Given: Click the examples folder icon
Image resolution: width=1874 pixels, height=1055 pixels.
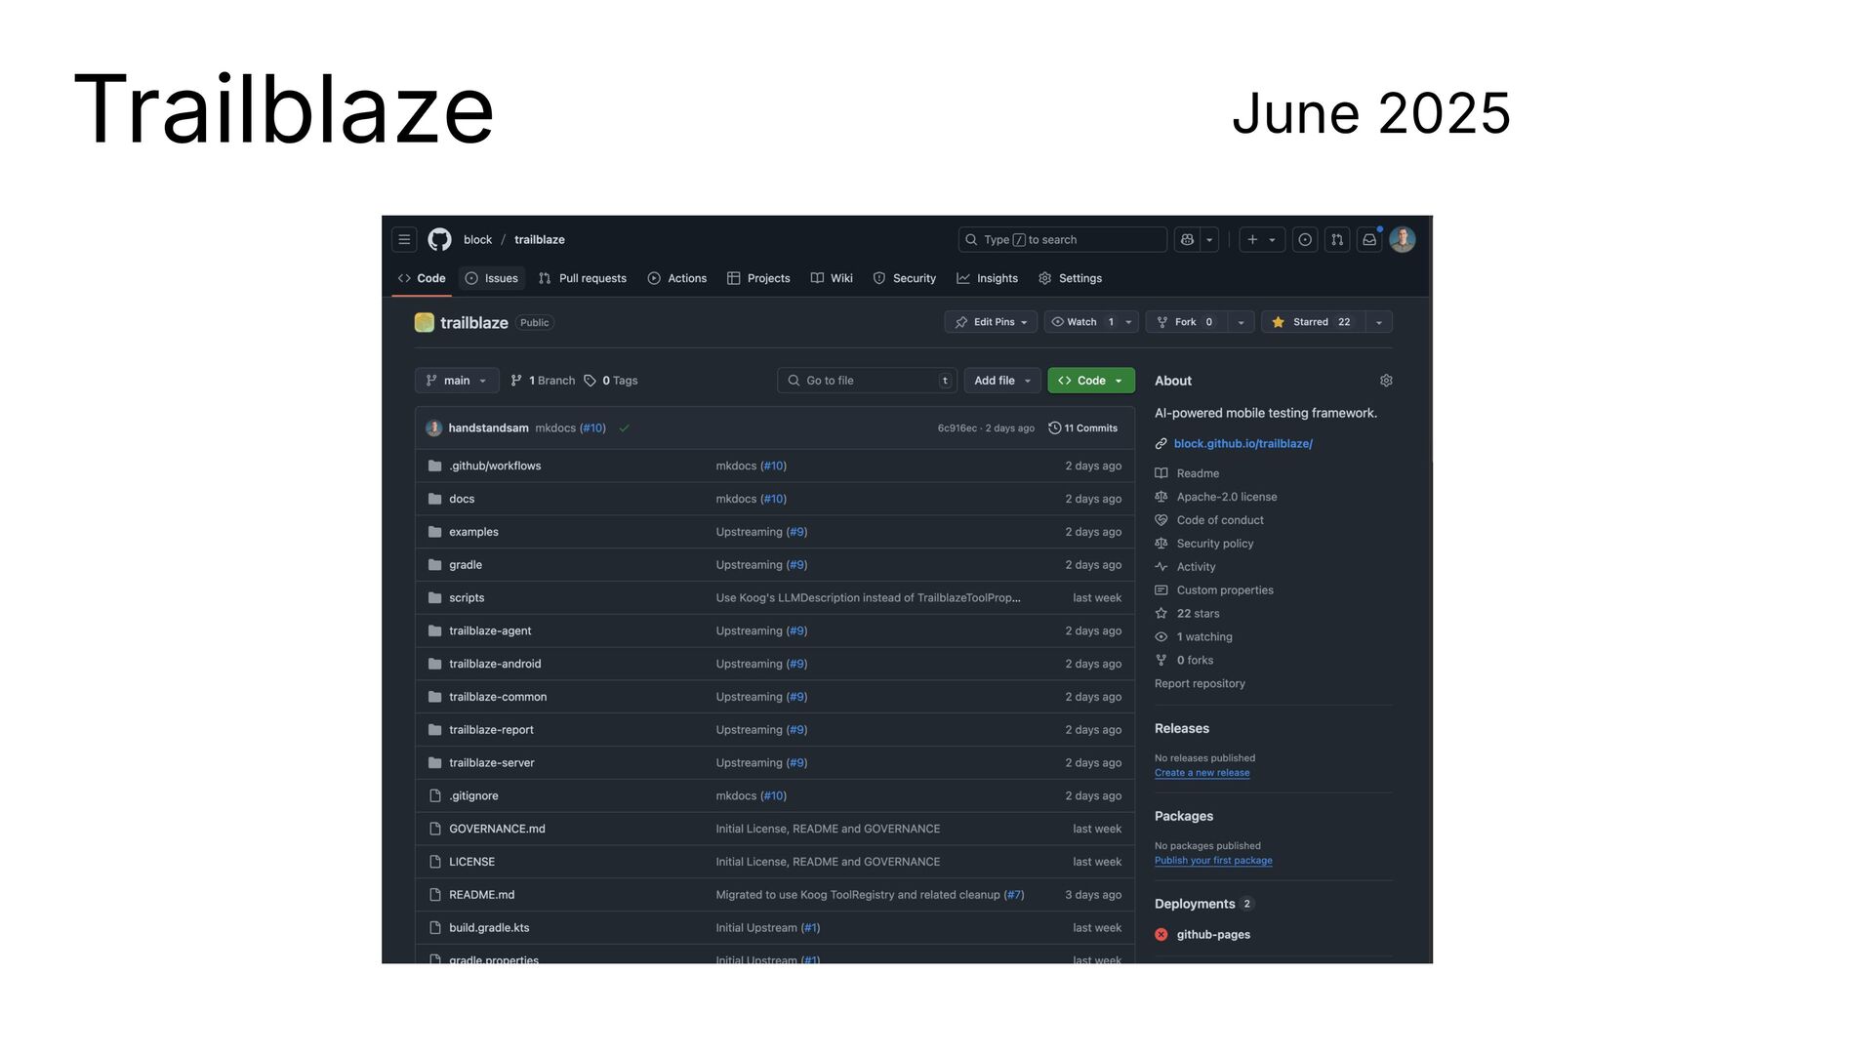Looking at the screenshot, I should click(x=435, y=532).
